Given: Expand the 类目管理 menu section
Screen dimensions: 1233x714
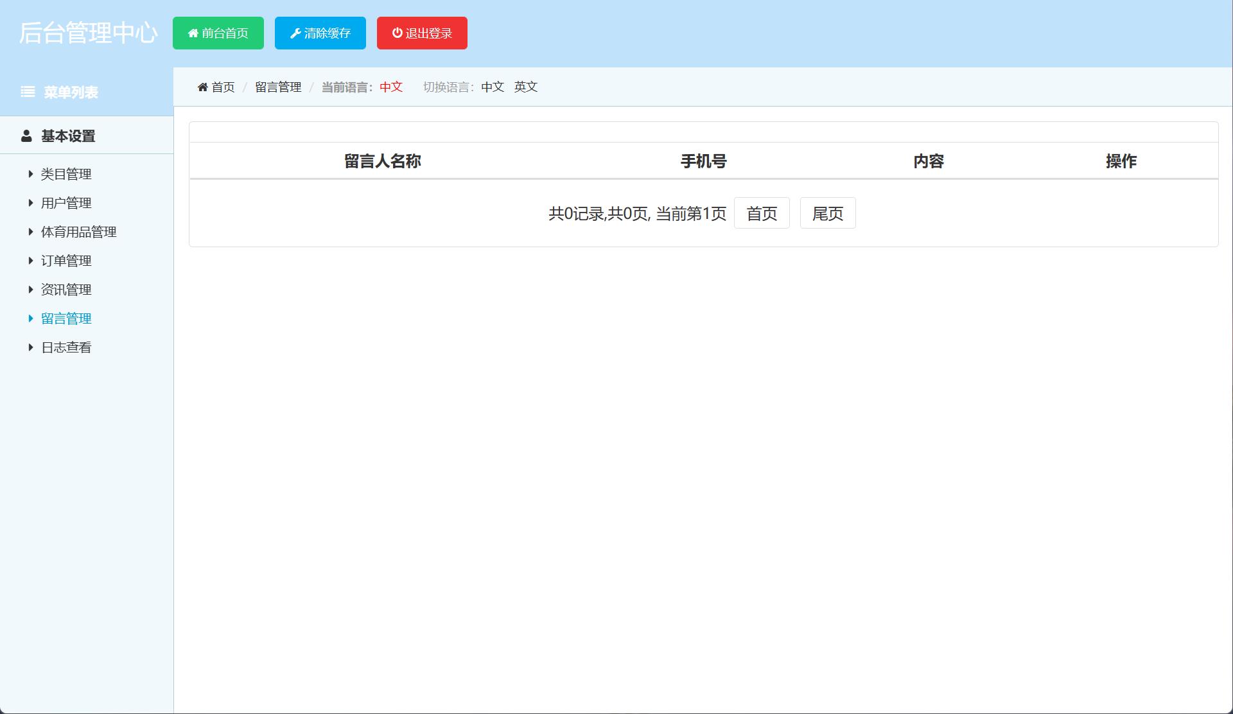Looking at the screenshot, I should [66, 174].
